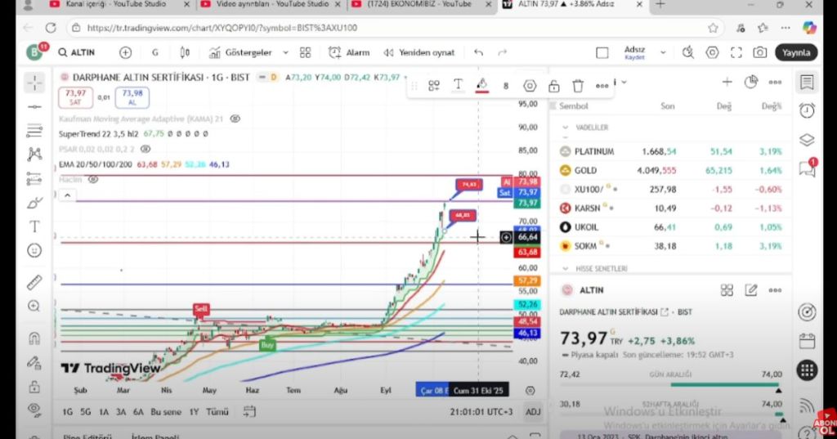
Task: Collapse the indicator legend with chevron
Action: coord(67,195)
